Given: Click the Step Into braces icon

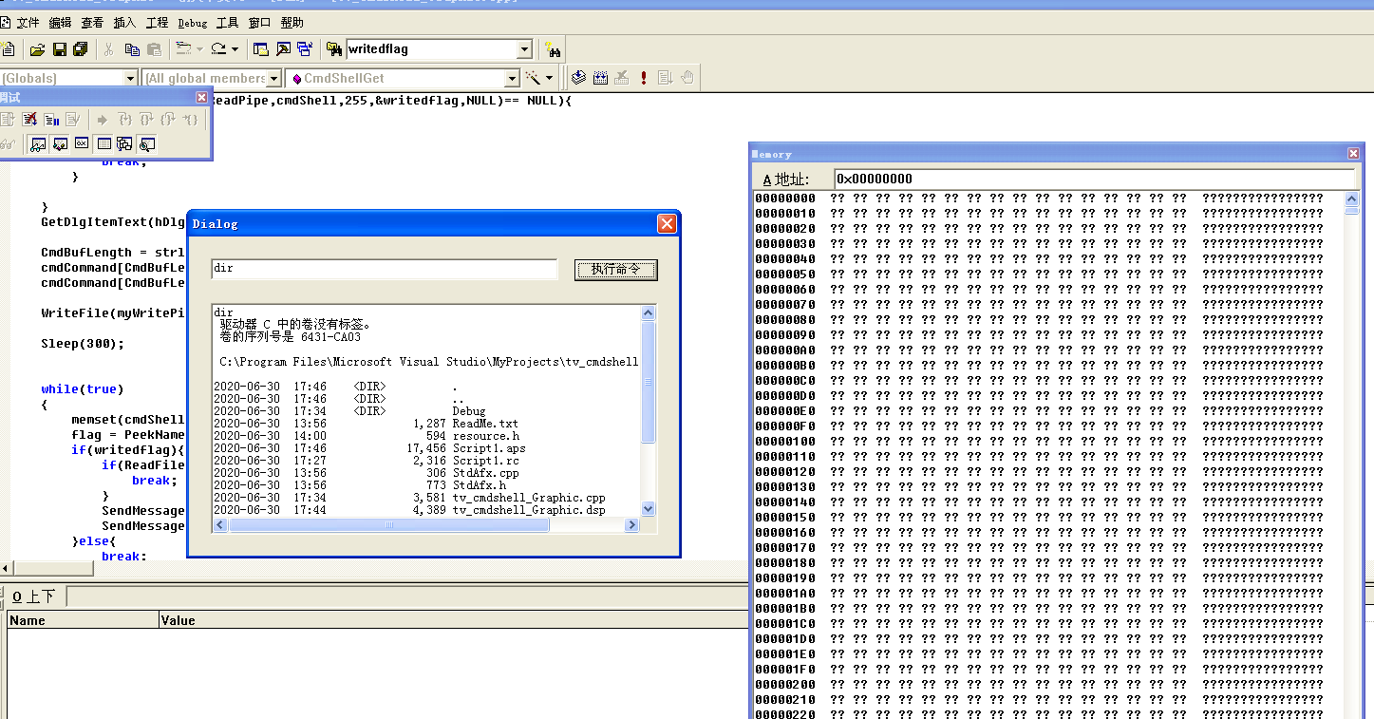Looking at the screenshot, I should (125, 120).
